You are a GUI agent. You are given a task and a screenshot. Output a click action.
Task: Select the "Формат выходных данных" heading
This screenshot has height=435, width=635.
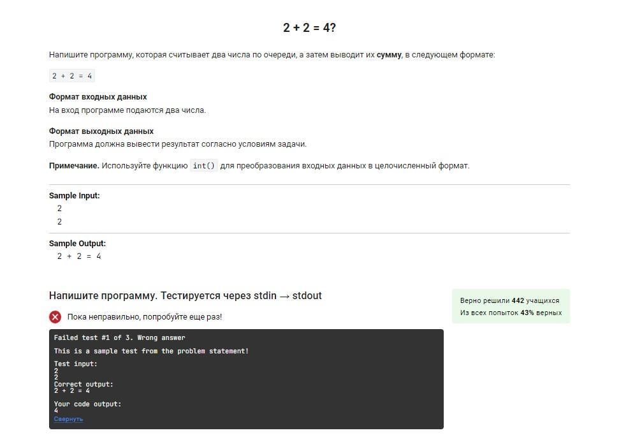coord(101,131)
